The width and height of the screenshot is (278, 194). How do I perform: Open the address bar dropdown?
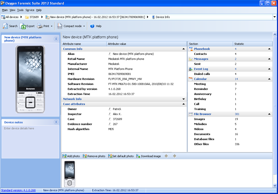coord(275,17)
